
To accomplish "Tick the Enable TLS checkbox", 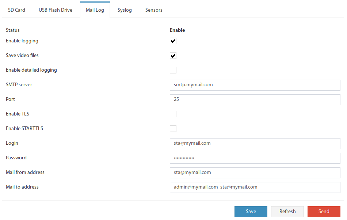I will point(173,114).
